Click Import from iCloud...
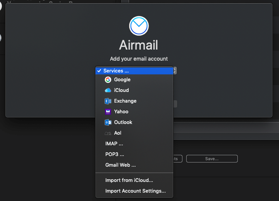This screenshot has width=279, height=201. pos(134,180)
